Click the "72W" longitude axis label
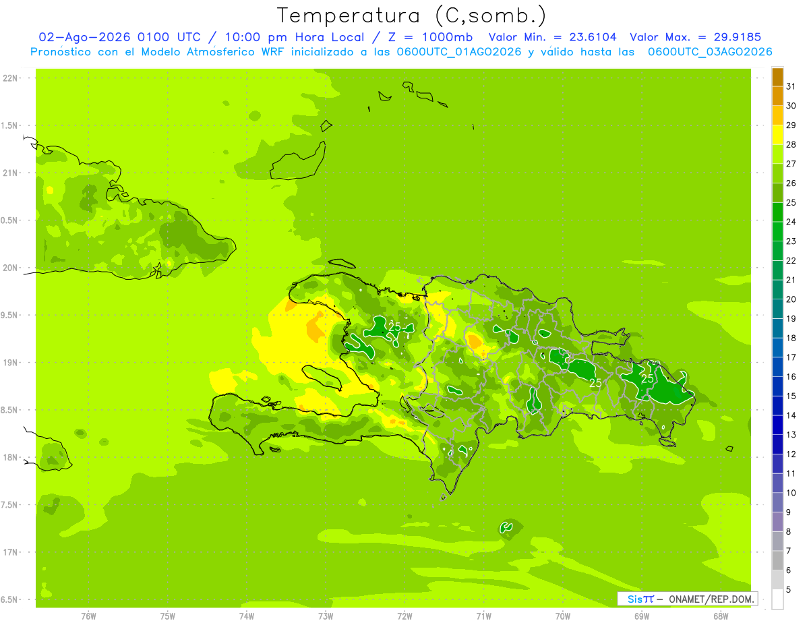Image resolution: width=809 pixels, height=625 pixels. pos(404,616)
